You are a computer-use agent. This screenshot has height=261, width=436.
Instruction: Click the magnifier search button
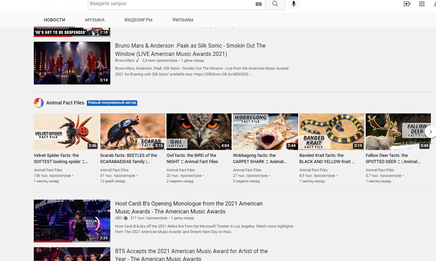click(x=275, y=4)
